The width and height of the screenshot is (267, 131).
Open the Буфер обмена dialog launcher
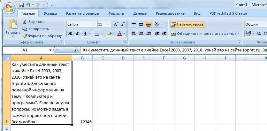pyautogui.click(x=61, y=42)
